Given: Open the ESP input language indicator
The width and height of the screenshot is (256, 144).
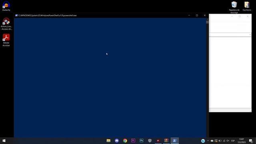Looking at the screenshot, I should point(233,141).
